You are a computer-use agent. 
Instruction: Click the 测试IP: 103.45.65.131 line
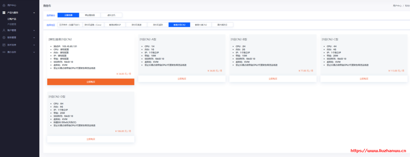click(65, 46)
